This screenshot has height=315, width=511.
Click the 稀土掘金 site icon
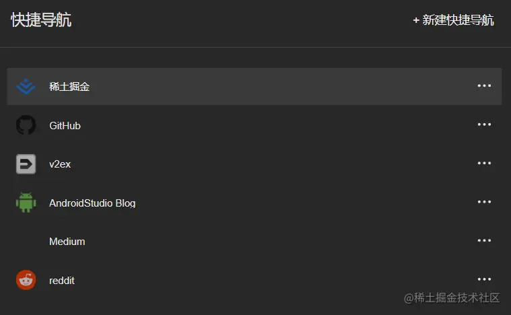tap(26, 87)
